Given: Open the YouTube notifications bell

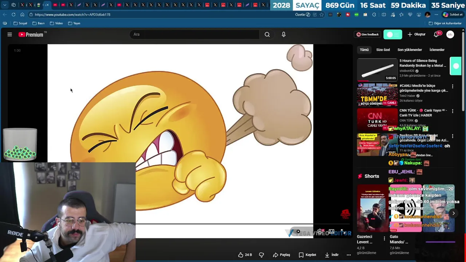Looking at the screenshot, I should coord(436,35).
